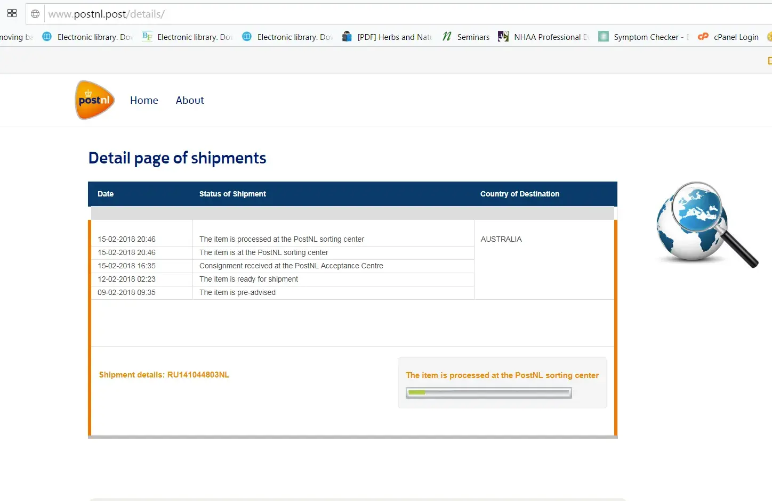Open NHAA Professional bookmark icon

point(503,36)
